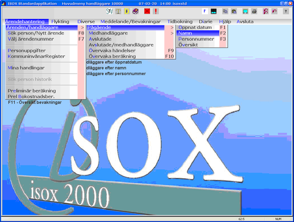Open the Ärendehantering menu
This screenshot has height=222, width=294.
coord(27,21)
